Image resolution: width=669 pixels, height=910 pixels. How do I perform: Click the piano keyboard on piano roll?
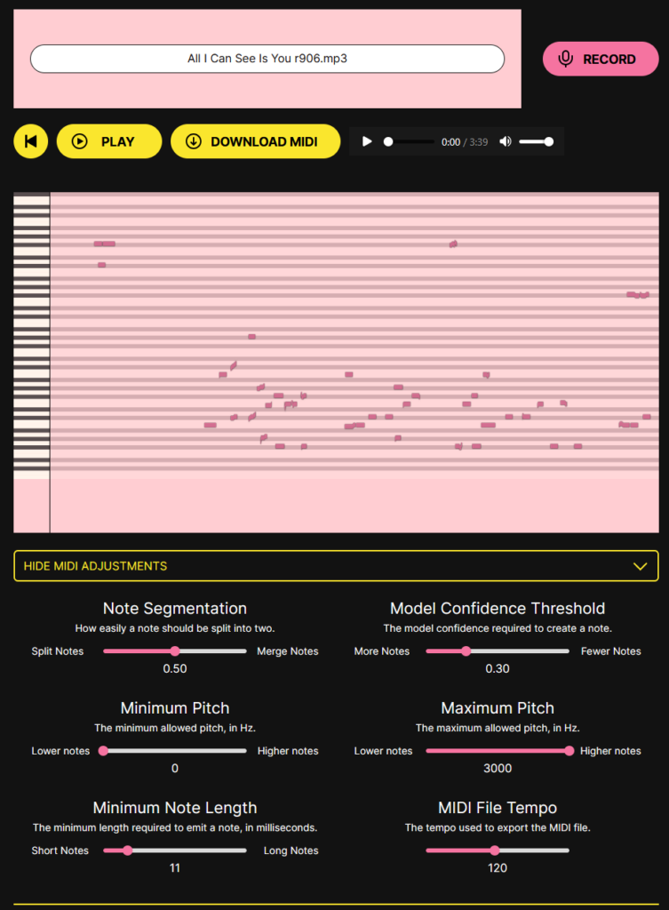point(31,338)
